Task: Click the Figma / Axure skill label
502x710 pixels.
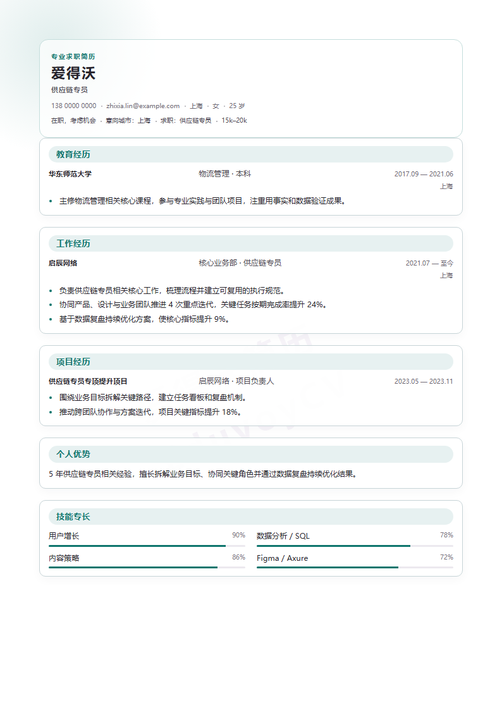Action: 283,558
